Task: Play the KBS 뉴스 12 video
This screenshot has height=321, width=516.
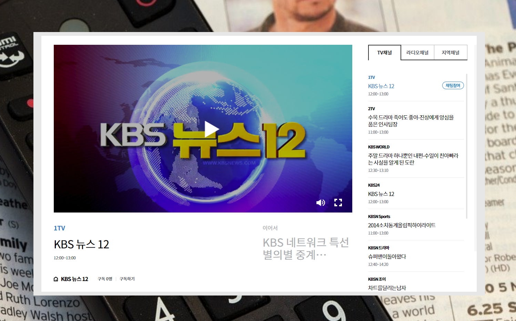Action: point(212,129)
